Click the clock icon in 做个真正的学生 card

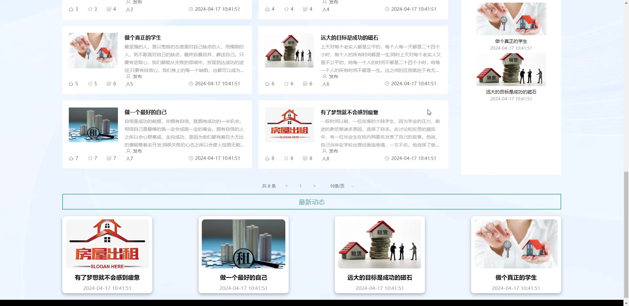(x=191, y=84)
